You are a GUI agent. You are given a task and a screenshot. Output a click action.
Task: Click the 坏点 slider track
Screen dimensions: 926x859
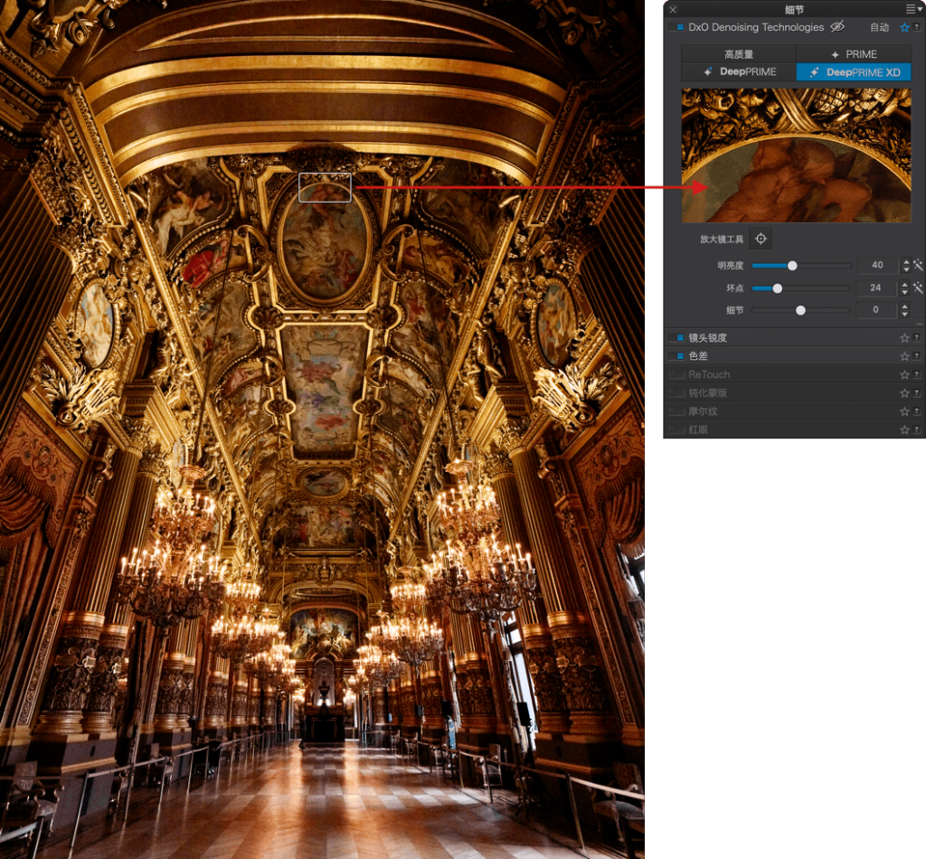801,288
